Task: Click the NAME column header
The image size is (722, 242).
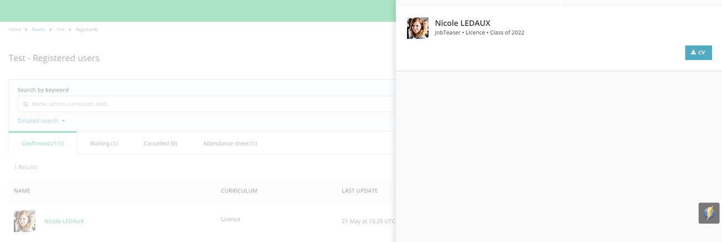Action: coord(22,190)
